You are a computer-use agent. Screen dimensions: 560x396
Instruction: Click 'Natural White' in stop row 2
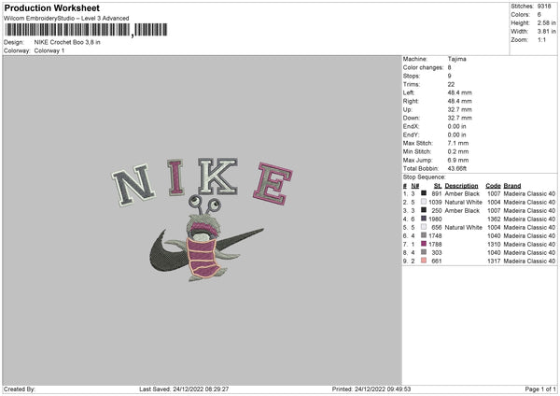pyautogui.click(x=464, y=203)
